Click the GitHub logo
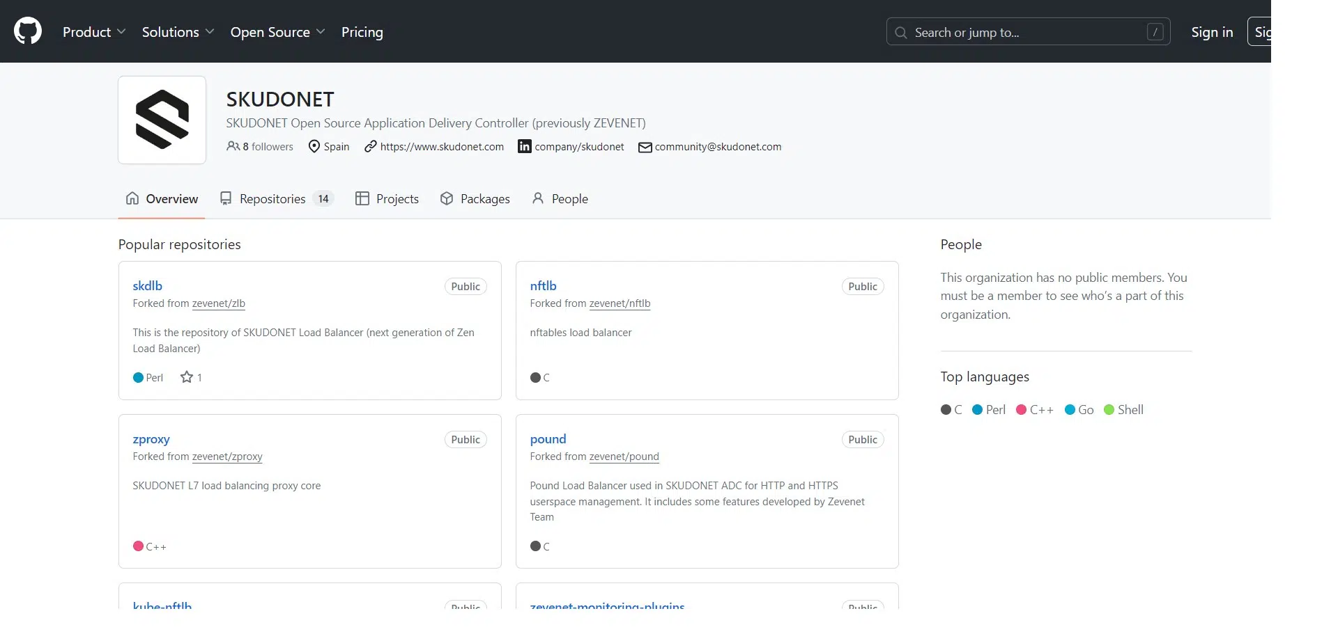 (28, 31)
